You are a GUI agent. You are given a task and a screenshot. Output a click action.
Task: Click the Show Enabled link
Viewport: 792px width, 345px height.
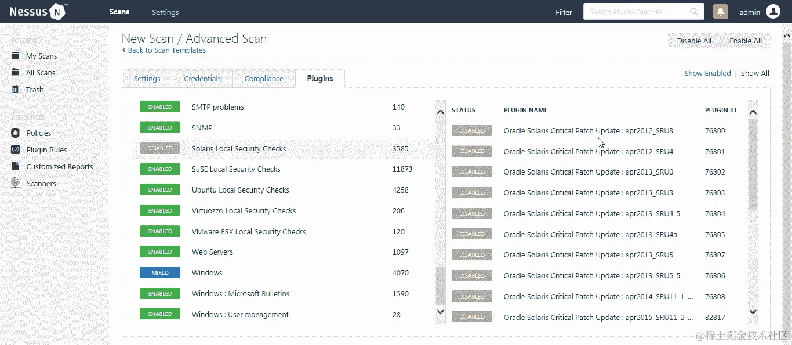coord(707,73)
